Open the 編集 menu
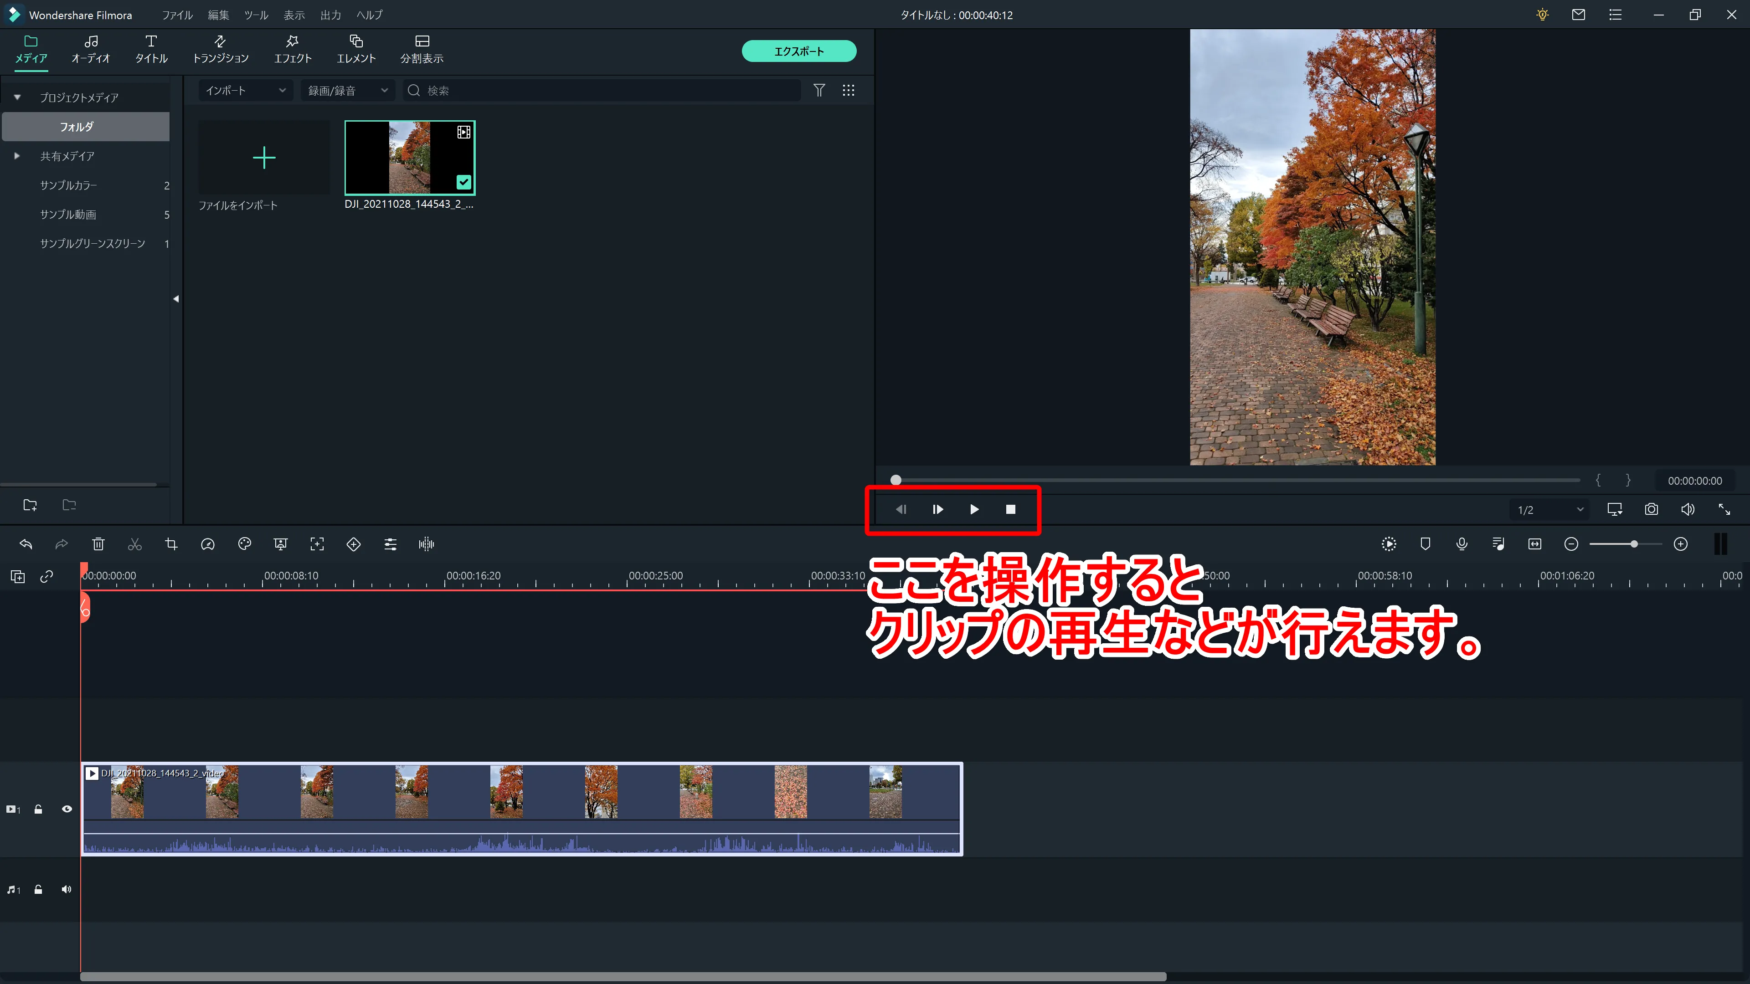 219,15
